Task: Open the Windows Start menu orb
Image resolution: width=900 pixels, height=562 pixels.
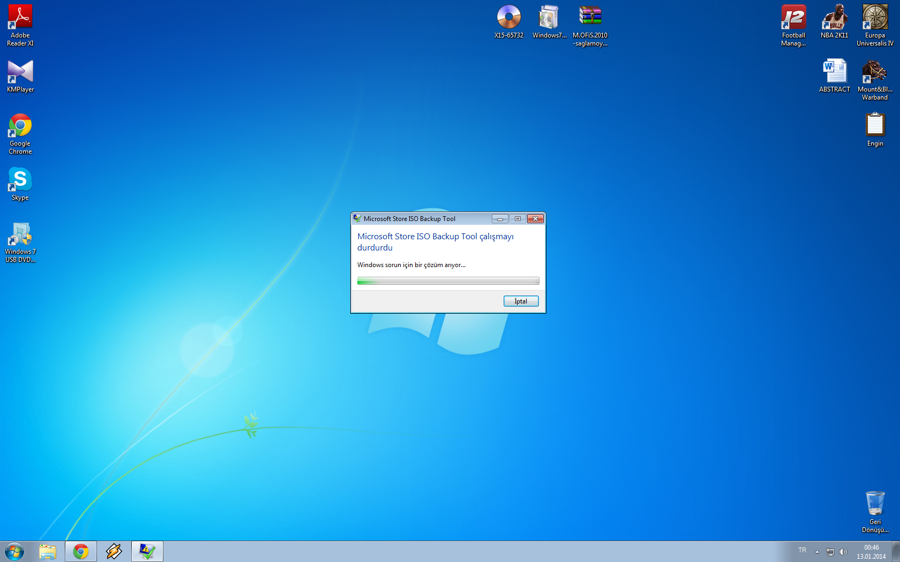Action: (x=14, y=551)
